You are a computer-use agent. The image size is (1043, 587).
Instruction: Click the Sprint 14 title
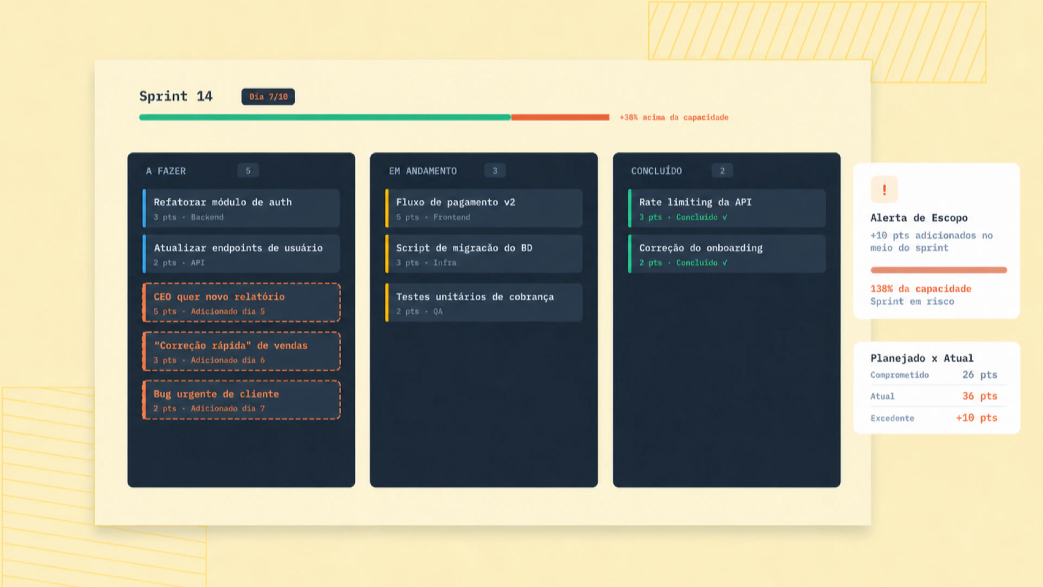[176, 96]
